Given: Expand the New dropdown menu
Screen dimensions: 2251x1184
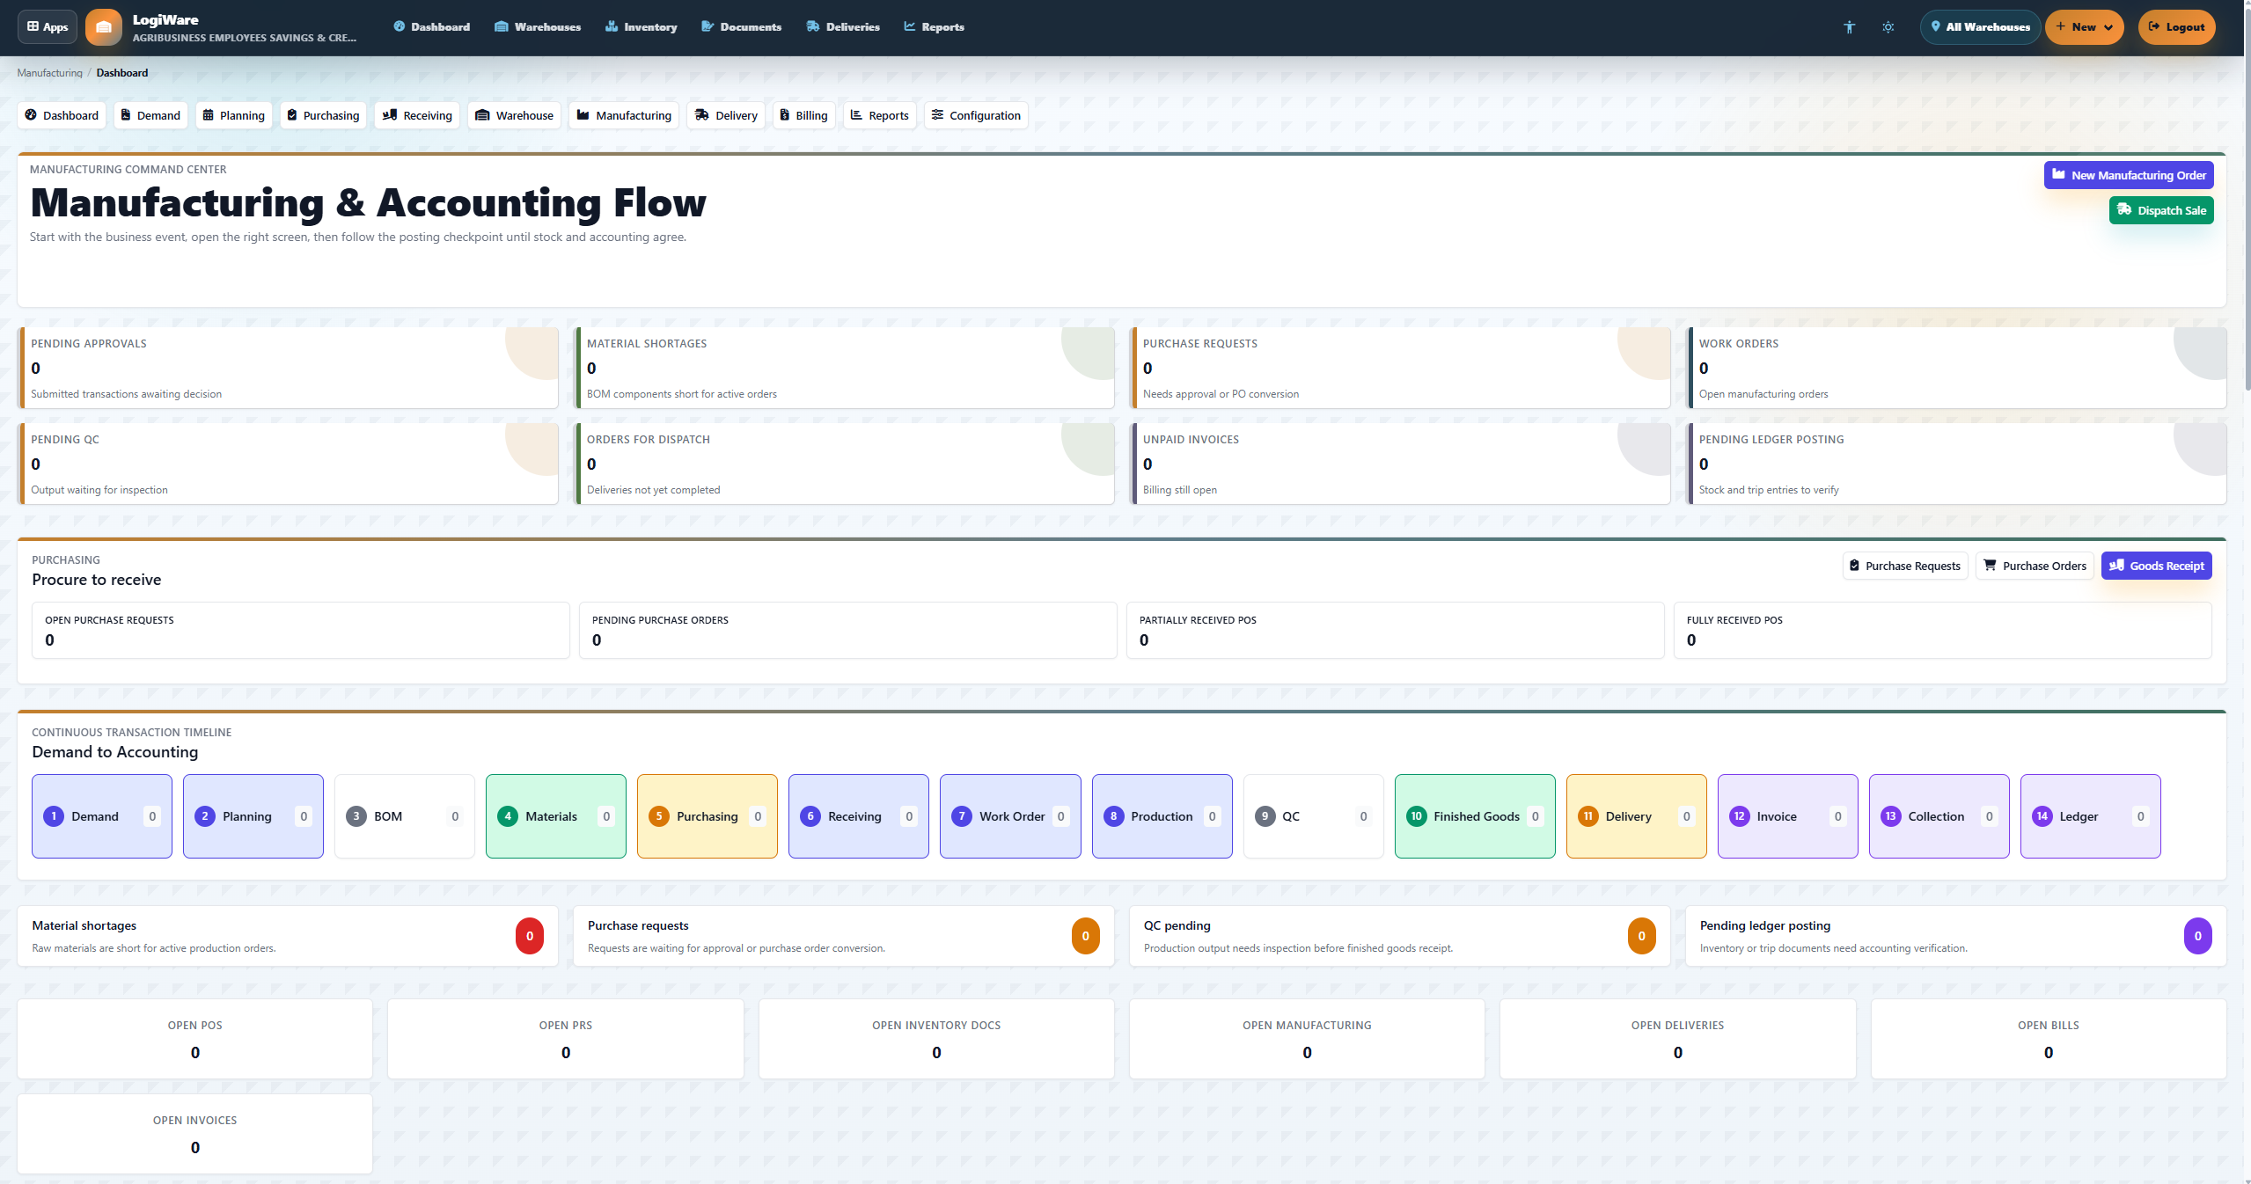Looking at the screenshot, I should (2084, 27).
